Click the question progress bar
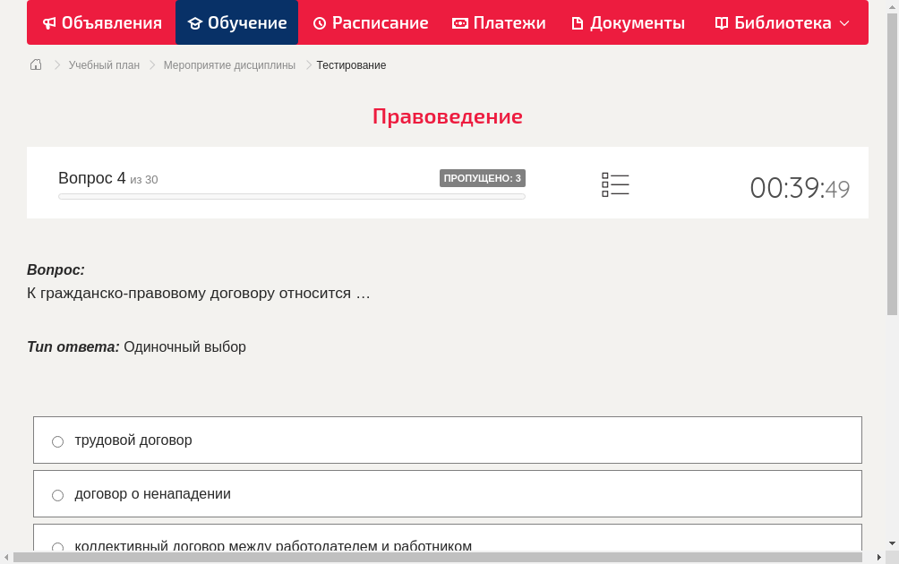Viewport: 899px width, 564px height. 291,196
